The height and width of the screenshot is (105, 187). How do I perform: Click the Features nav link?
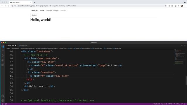pyautogui.click(x=49, y=10)
